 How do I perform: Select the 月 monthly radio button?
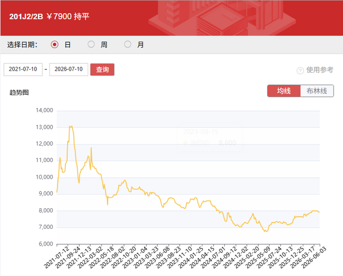click(127, 44)
